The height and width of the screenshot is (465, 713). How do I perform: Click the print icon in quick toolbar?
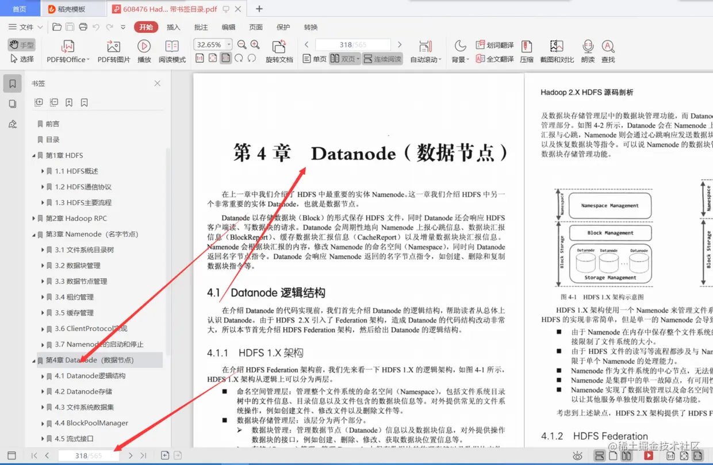pyautogui.click(x=83, y=27)
